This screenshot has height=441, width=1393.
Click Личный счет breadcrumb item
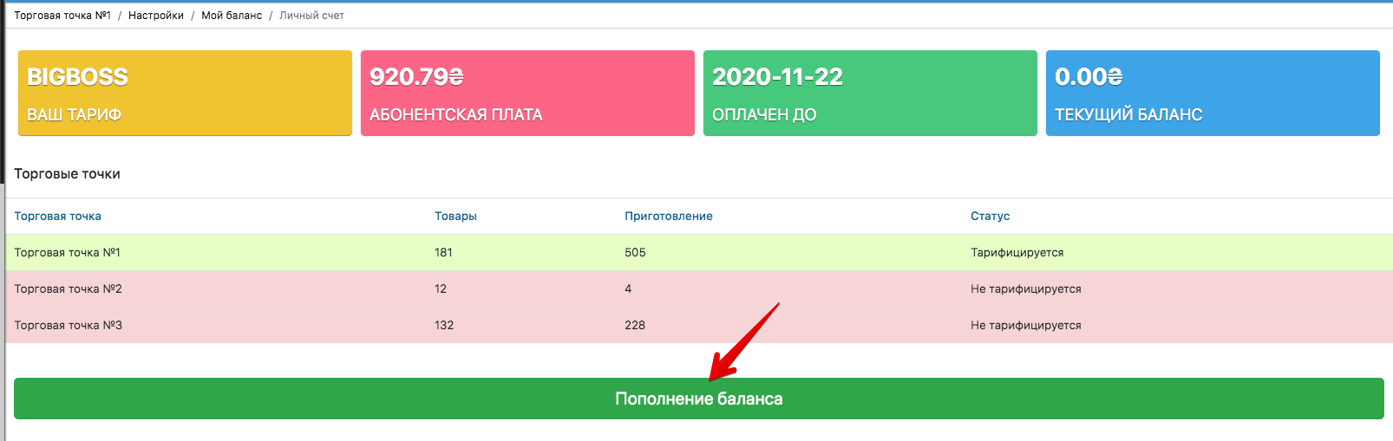tap(311, 16)
